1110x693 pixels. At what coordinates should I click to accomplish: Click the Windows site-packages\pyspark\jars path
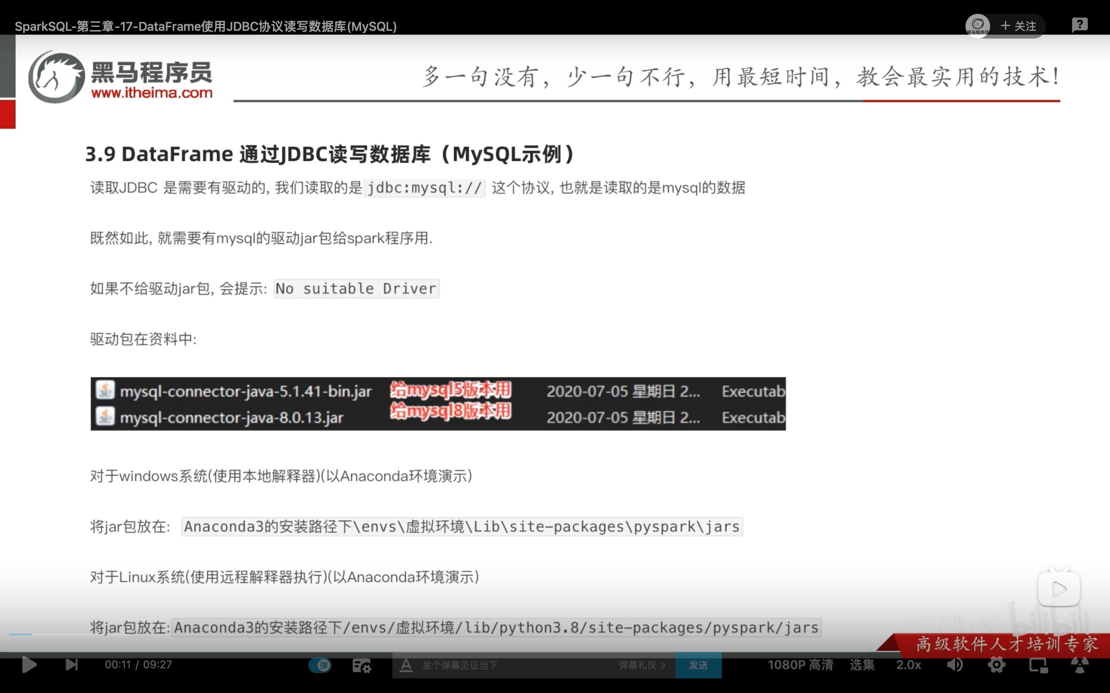click(462, 527)
